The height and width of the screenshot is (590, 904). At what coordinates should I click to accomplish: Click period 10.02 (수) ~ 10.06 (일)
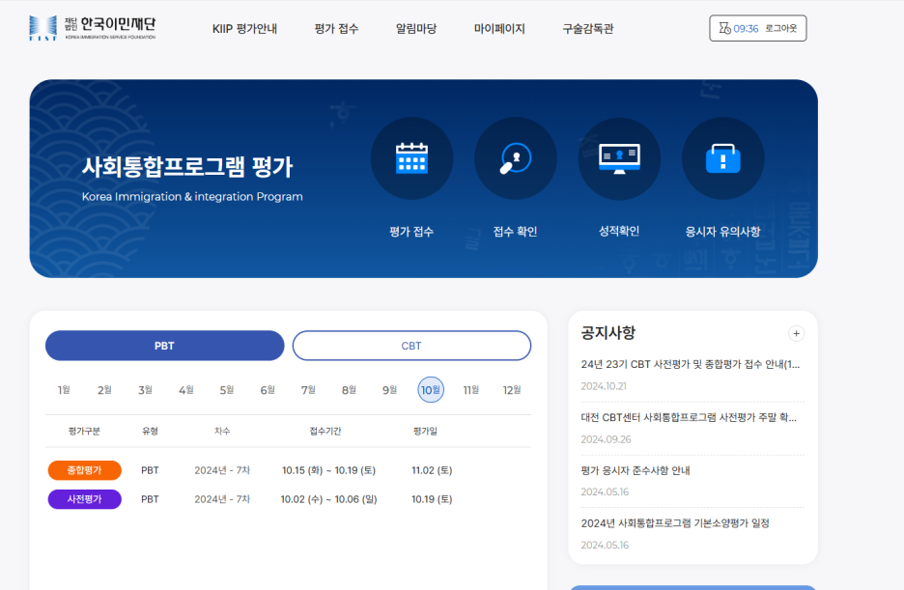(x=328, y=499)
